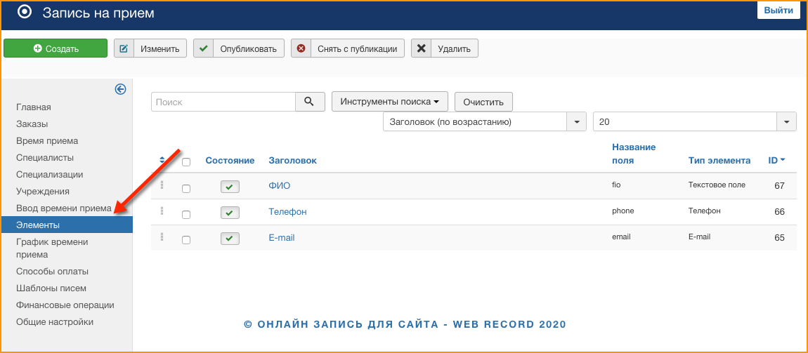Open the Телефон element link

pyautogui.click(x=287, y=211)
